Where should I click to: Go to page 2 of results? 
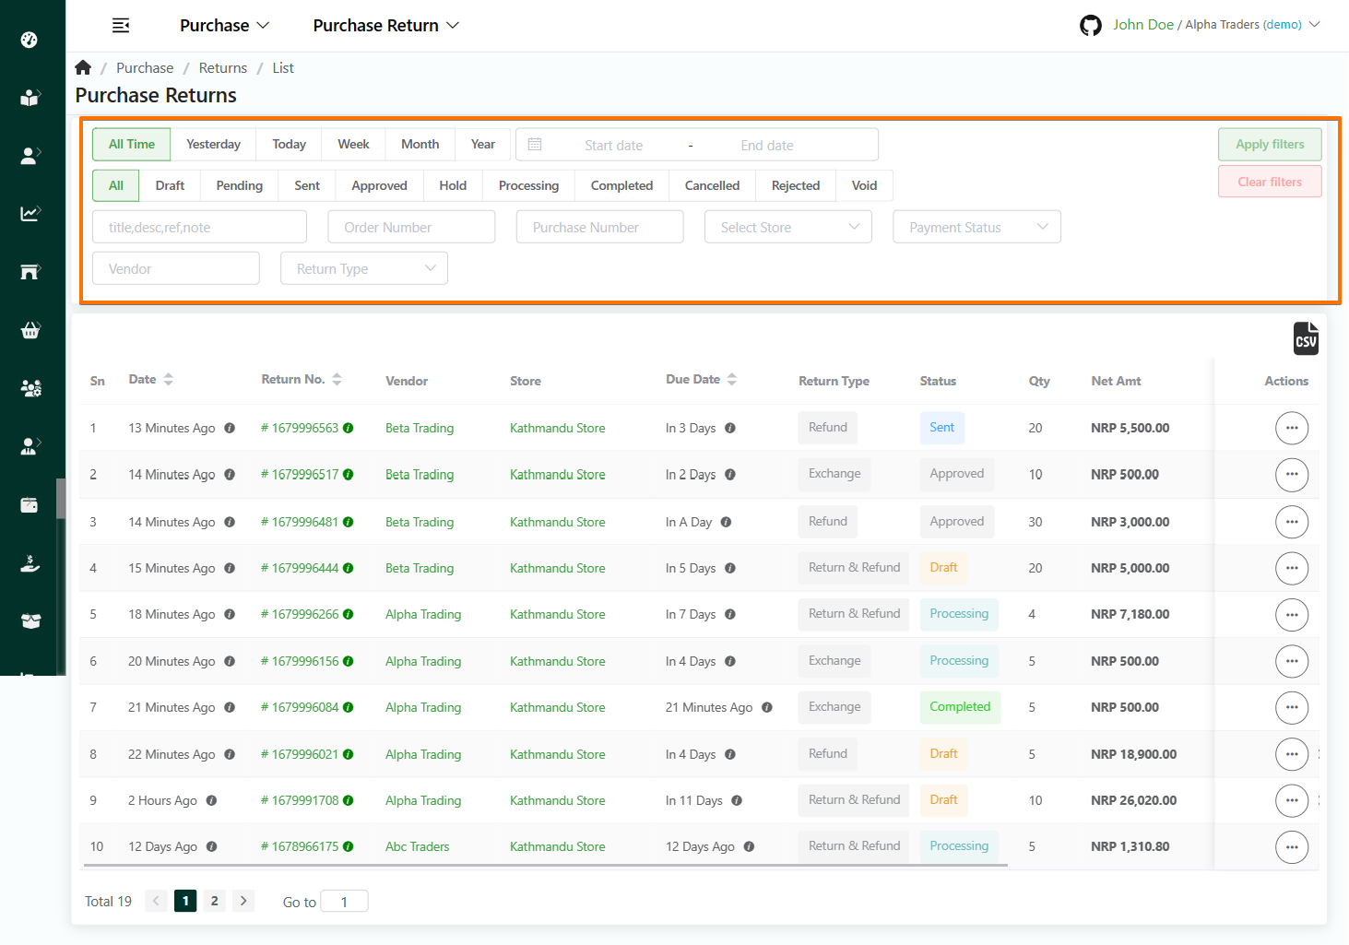point(215,901)
